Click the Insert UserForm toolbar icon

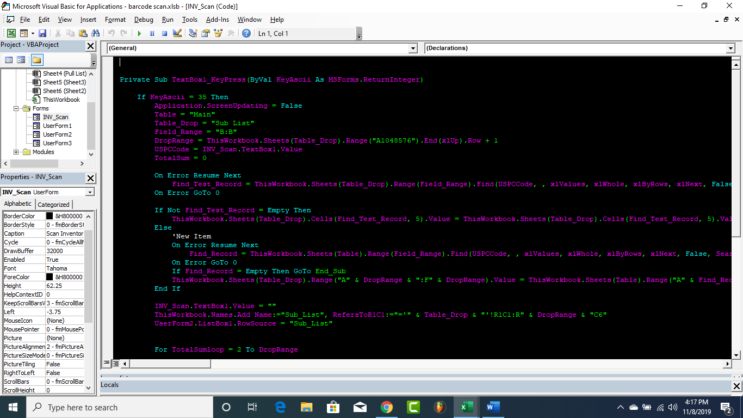coord(23,33)
